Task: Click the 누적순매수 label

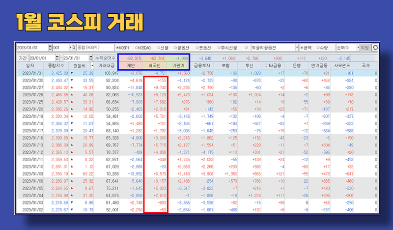Action: (x=105, y=58)
